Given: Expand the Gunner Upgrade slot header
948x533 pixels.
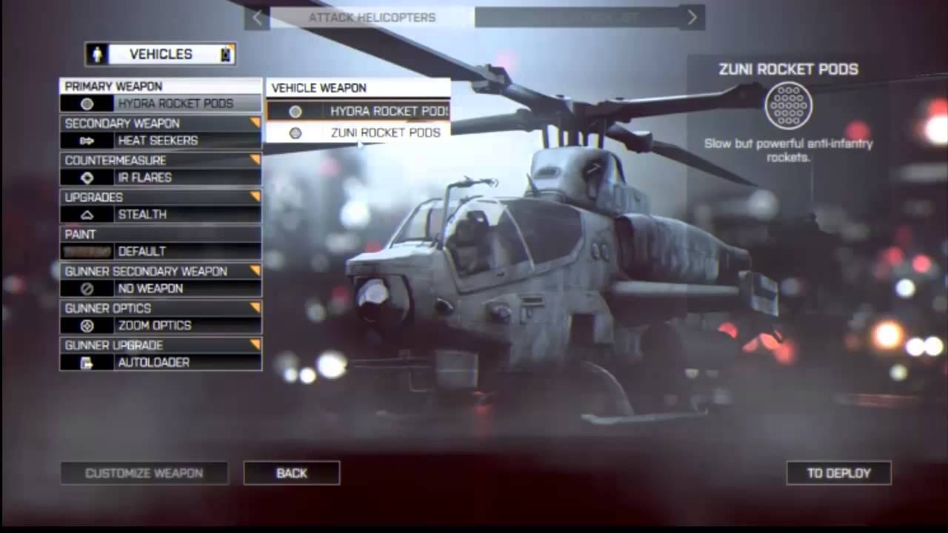Looking at the screenshot, I should [161, 346].
